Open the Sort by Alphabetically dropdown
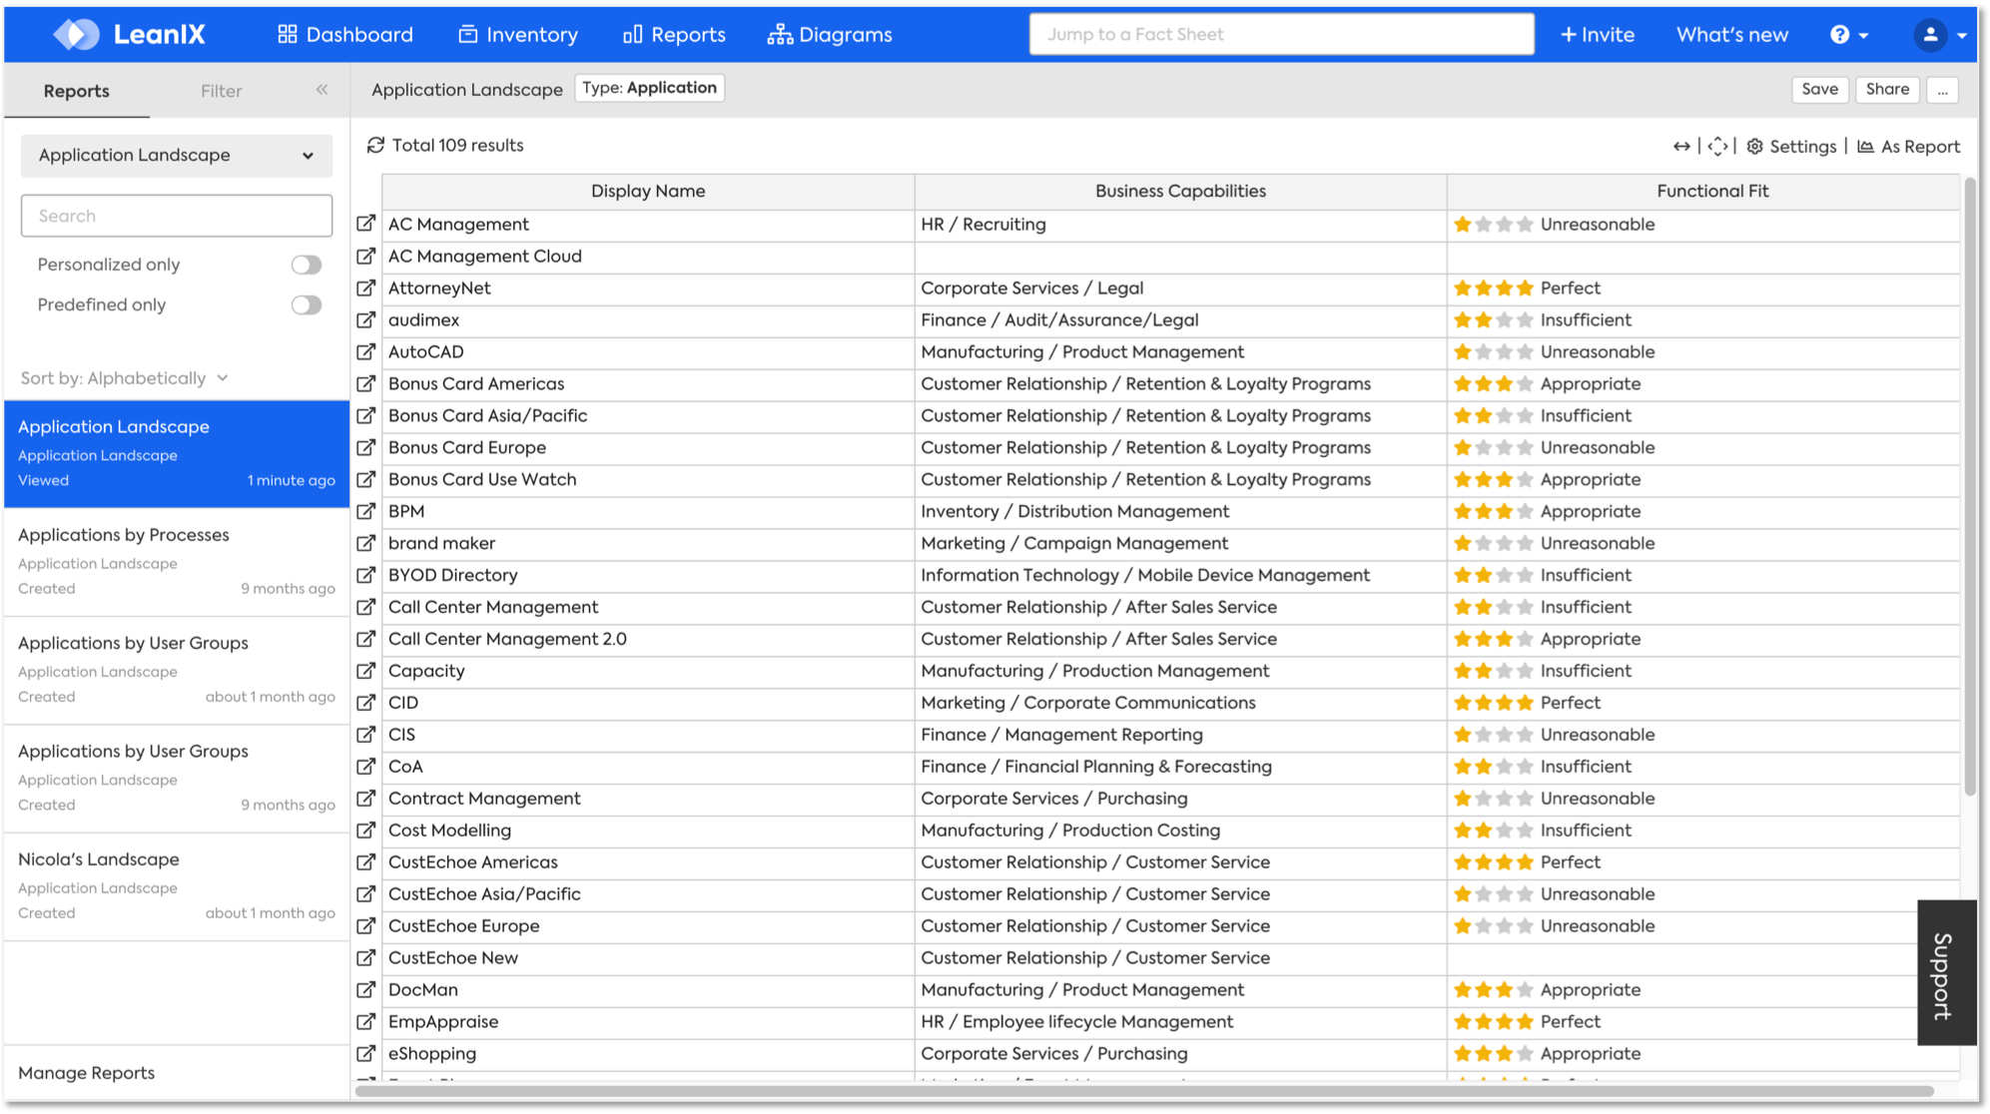This screenshot has height=1114, width=1990. pyautogui.click(x=125, y=378)
